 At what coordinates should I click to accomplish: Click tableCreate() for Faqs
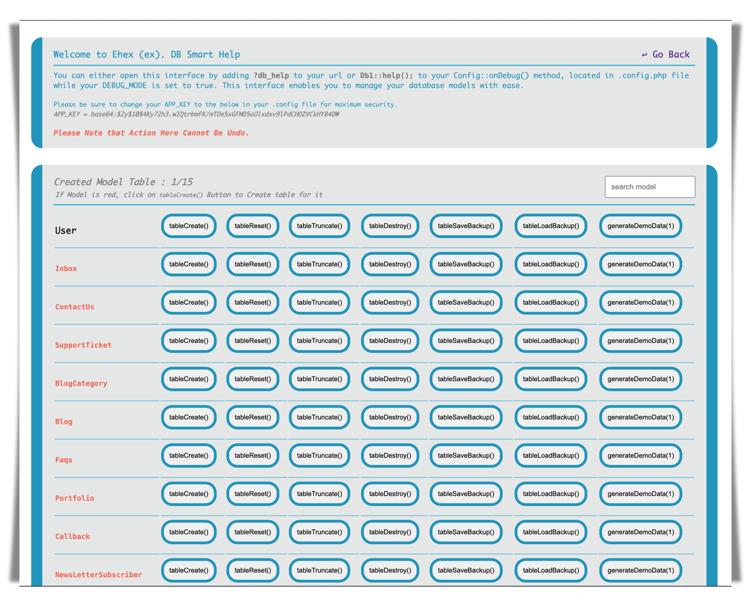(x=189, y=456)
